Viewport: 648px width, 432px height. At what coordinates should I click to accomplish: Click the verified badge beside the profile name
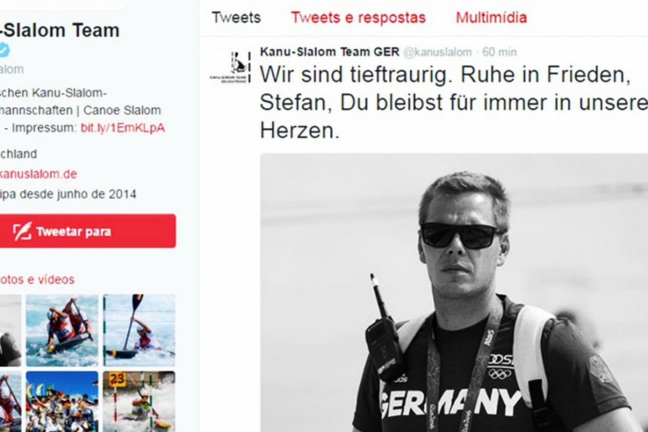pos(4,50)
